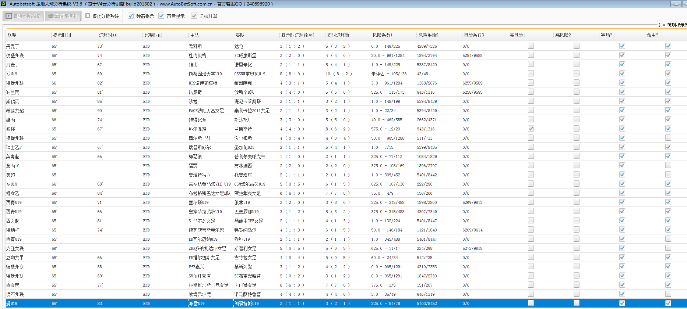Check 命中? for the 意丙1C row
Screen dimensions: 687x309
[668, 165]
